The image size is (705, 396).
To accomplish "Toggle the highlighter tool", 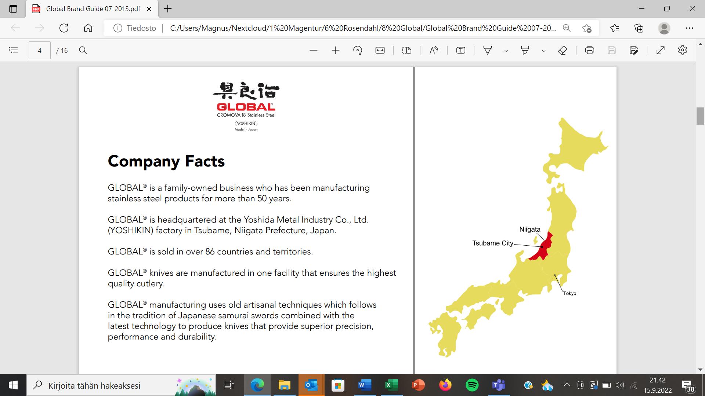I will [525, 50].
